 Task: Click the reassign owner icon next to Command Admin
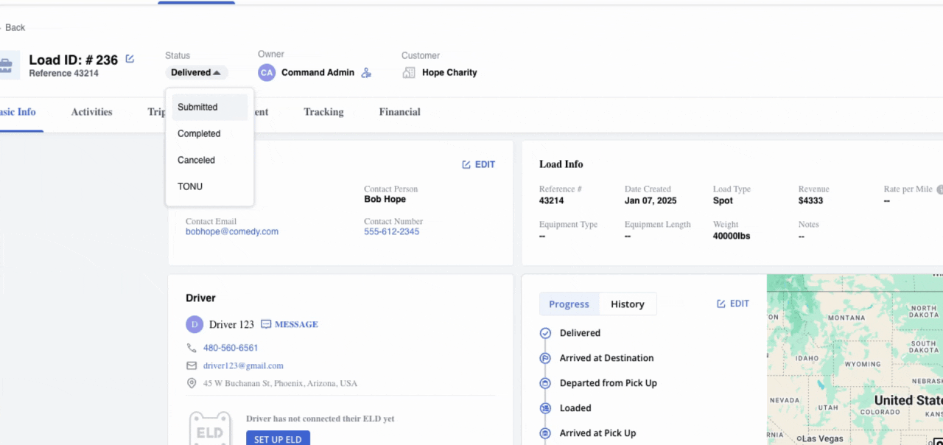click(366, 73)
